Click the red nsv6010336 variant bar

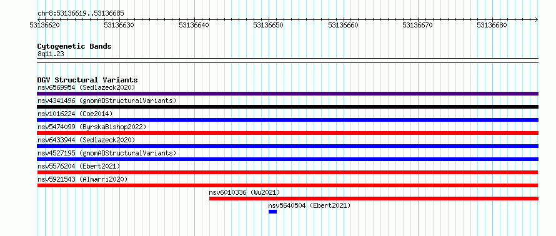click(x=374, y=199)
